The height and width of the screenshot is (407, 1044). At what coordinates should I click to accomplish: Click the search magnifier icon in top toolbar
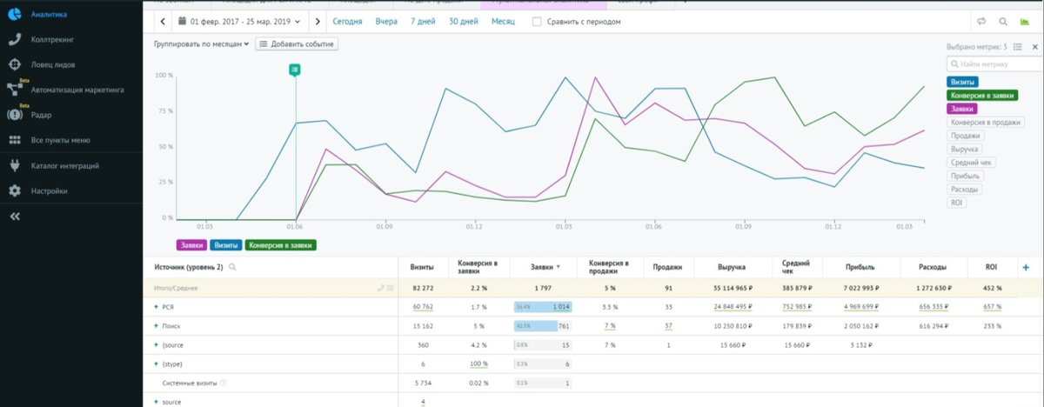point(1003,21)
